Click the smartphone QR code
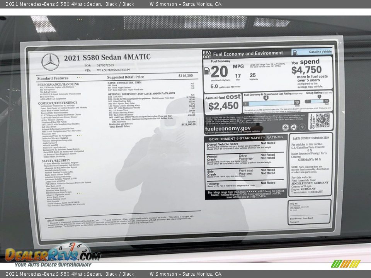This screenshot has width=371, height=278. pyautogui.click(x=322, y=120)
